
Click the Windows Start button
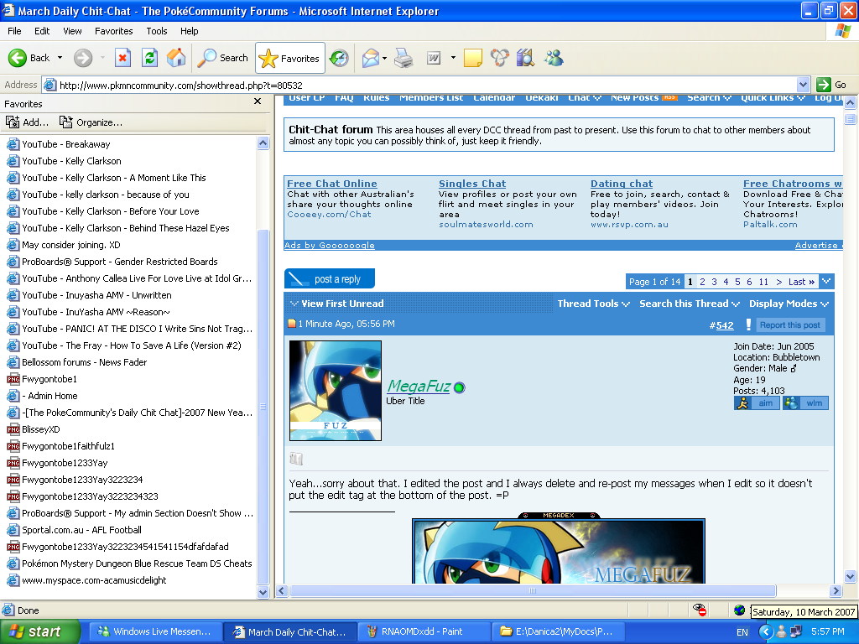(x=39, y=632)
